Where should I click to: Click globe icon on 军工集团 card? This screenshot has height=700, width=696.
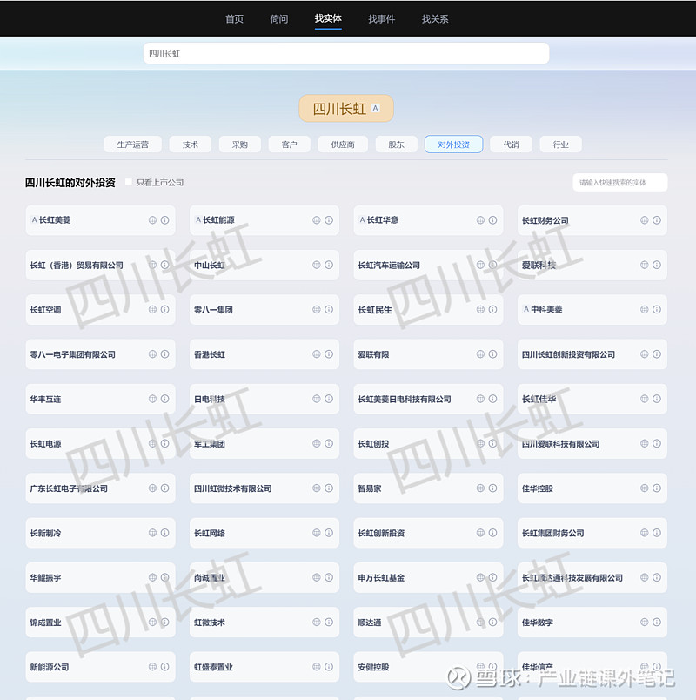pos(317,443)
